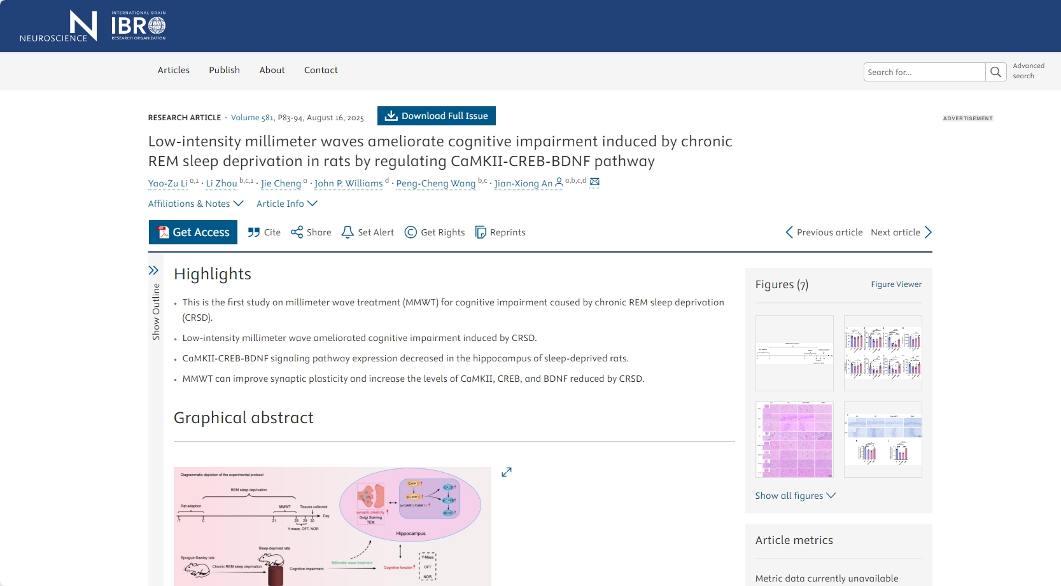Open the Share options icon
The height and width of the screenshot is (586, 1061).
pos(297,232)
